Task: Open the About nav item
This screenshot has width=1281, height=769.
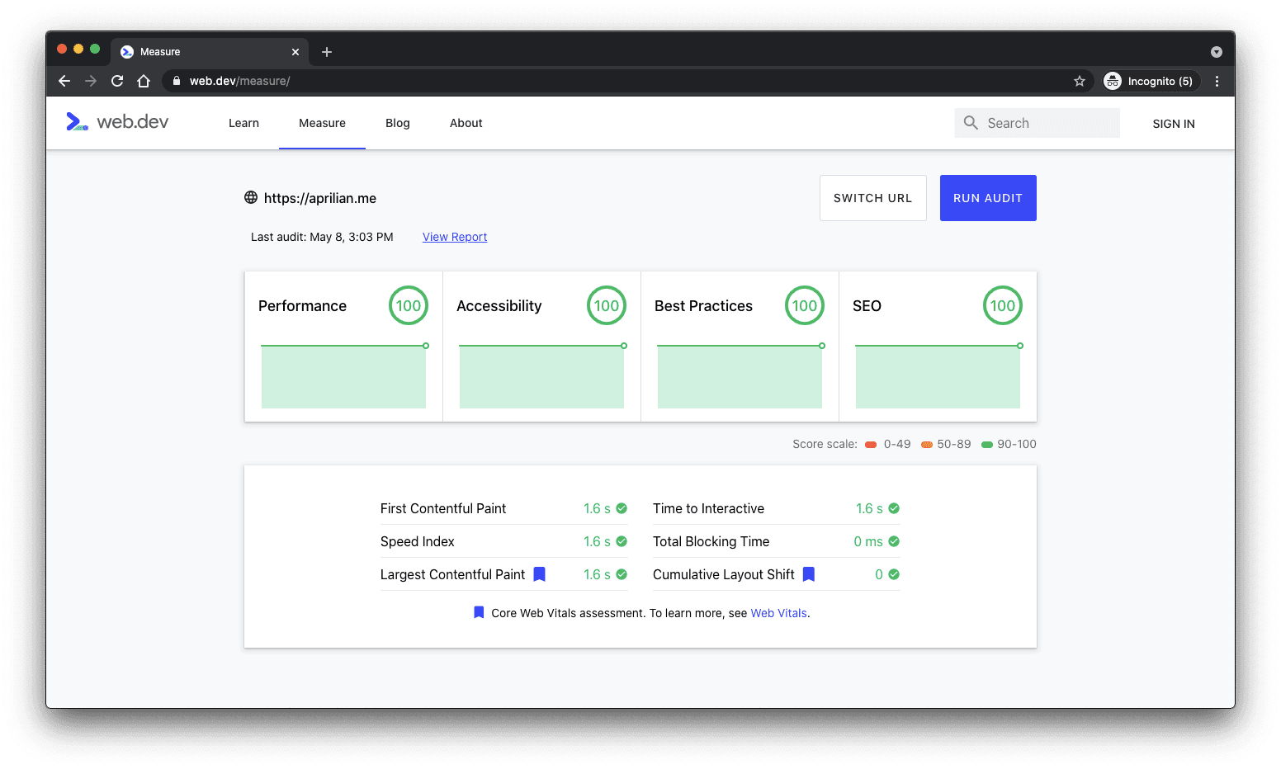Action: tap(466, 123)
